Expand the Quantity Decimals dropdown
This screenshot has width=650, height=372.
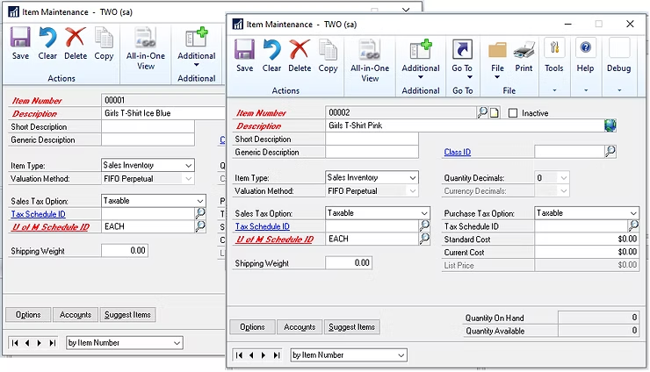tap(564, 178)
